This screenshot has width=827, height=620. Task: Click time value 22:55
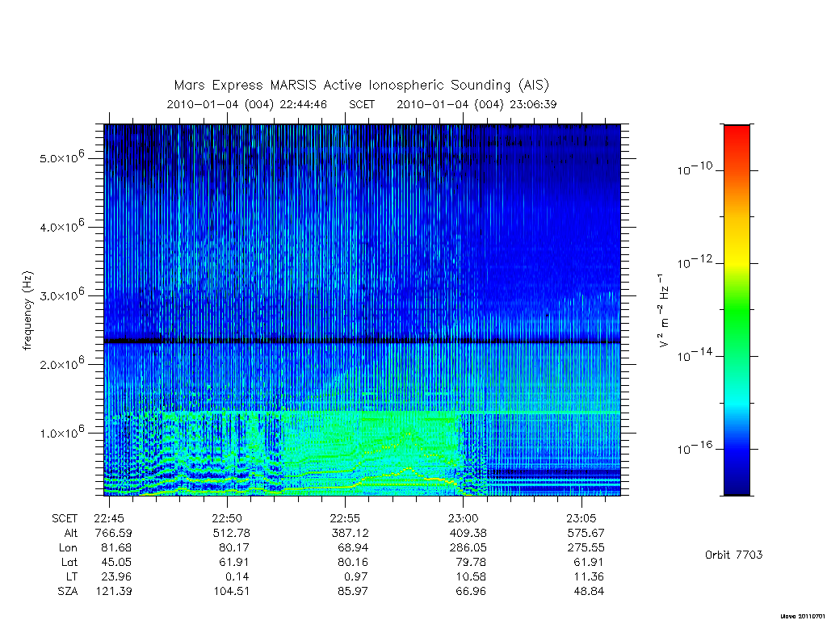click(x=346, y=519)
